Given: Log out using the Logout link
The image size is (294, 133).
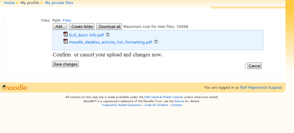Looking at the screenshot, I should (275, 87).
